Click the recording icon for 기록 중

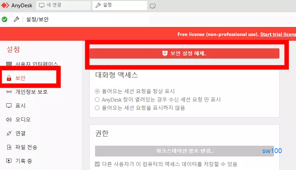[x=9, y=161]
